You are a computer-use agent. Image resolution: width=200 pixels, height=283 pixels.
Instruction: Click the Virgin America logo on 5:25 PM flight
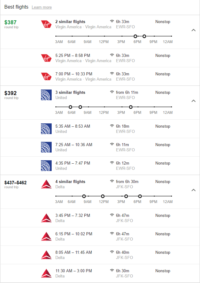click(x=46, y=58)
